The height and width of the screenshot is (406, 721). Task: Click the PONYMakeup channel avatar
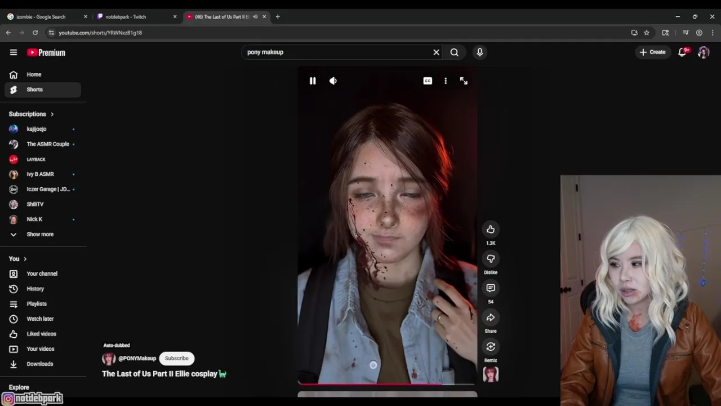coord(109,359)
